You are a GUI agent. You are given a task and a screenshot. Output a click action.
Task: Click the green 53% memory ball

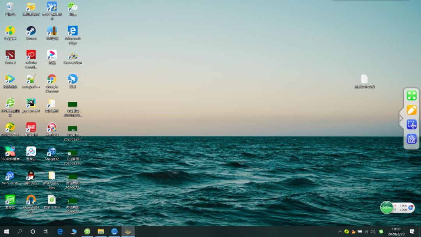click(x=387, y=207)
